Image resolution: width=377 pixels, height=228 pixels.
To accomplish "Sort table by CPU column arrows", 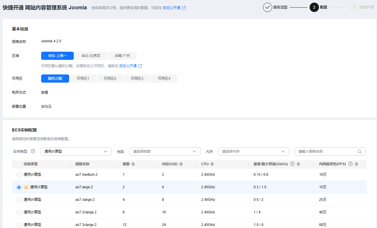I will tap(212, 164).
